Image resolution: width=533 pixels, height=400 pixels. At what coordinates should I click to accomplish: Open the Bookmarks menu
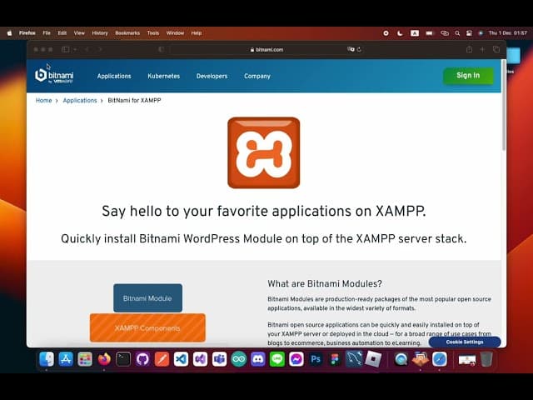tap(127, 33)
